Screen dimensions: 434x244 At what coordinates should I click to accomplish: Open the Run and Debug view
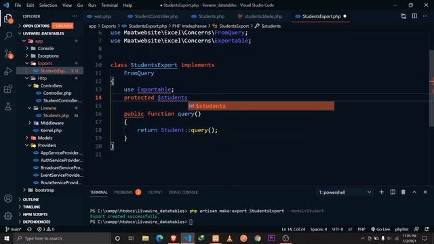(x=8, y=71)
